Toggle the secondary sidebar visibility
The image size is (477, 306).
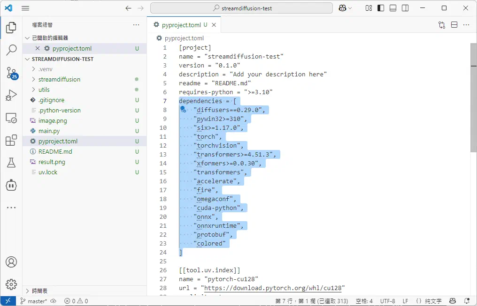tap(405, 8)
